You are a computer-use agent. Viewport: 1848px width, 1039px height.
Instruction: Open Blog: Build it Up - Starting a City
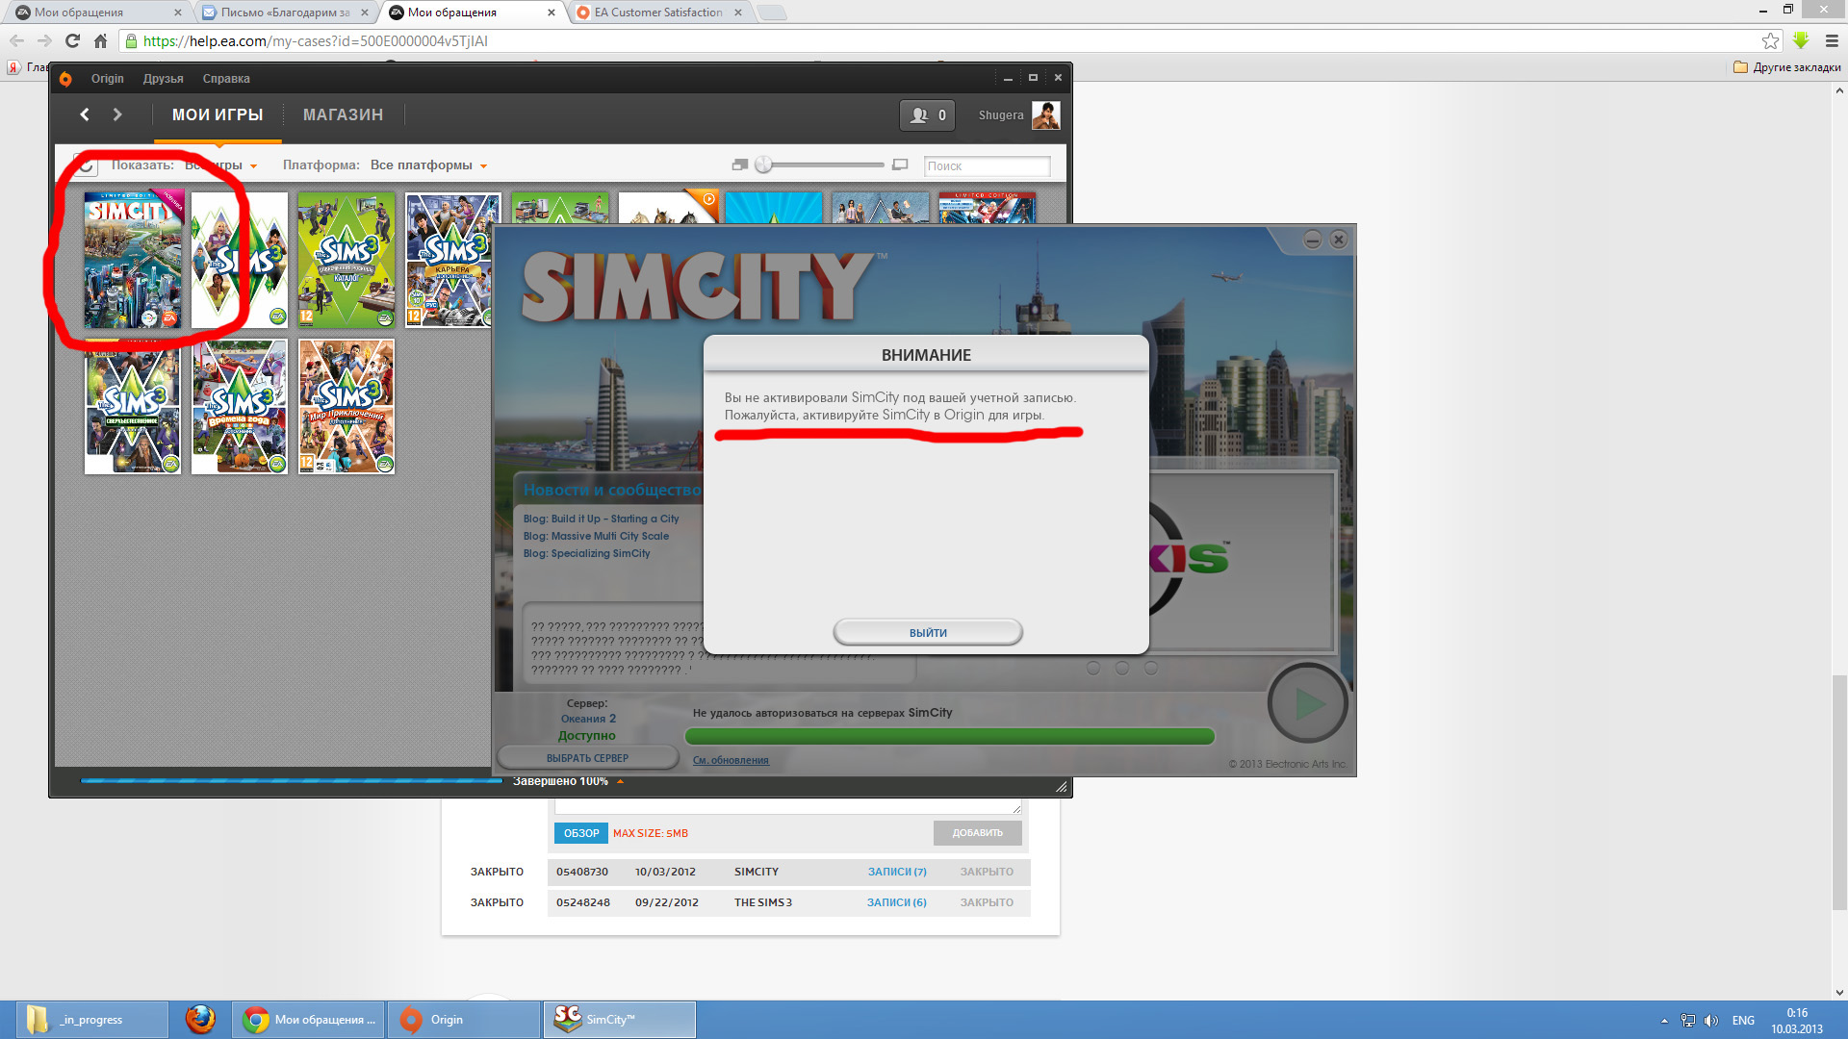601,519
